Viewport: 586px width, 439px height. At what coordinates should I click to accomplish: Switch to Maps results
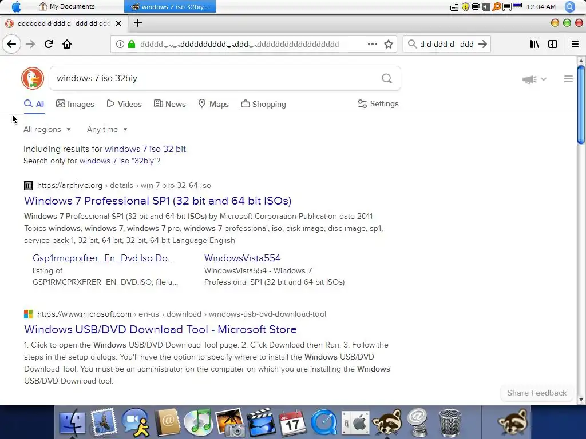(213, 104)
